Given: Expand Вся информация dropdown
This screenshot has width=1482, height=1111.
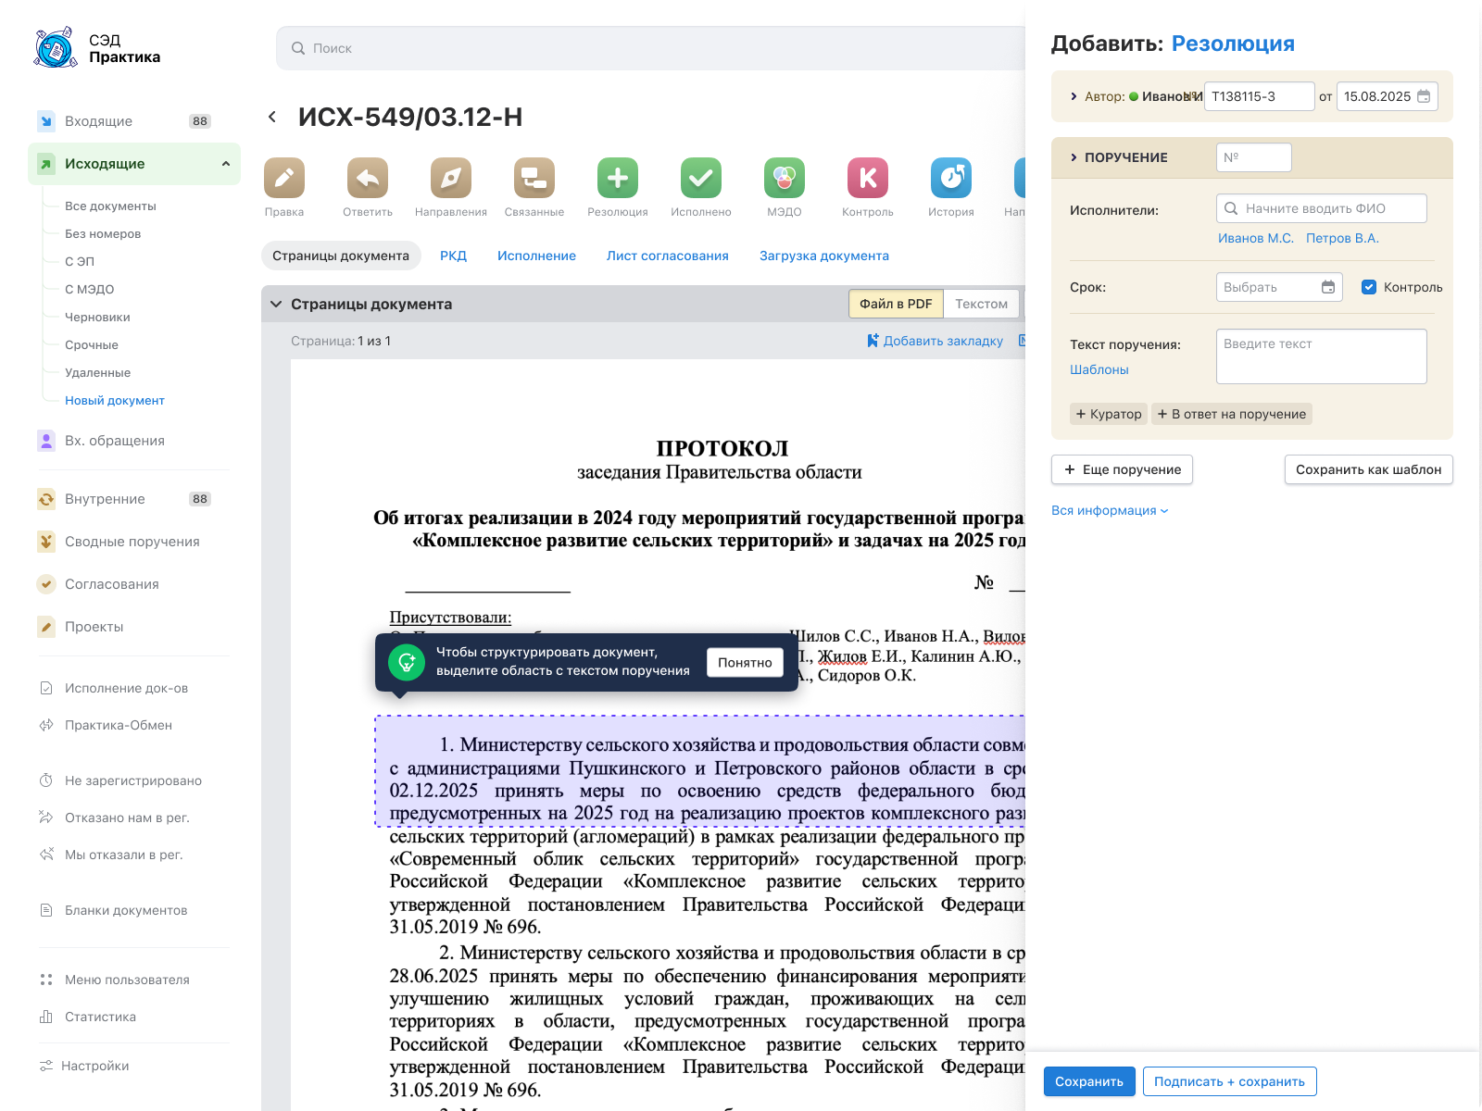Looking at the screenshot, I should [x=1110, y=510].
